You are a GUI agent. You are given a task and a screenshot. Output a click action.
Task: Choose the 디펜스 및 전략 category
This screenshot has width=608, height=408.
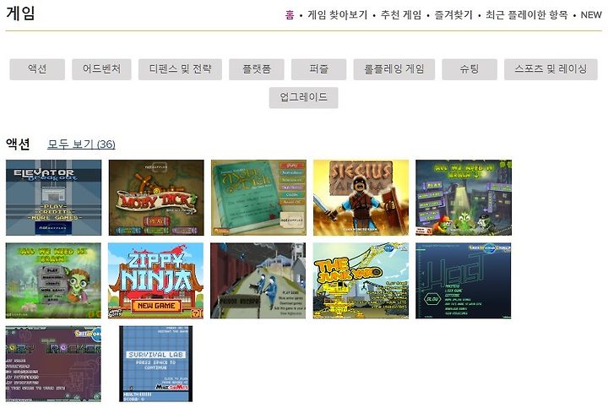pyautogui.click(x=180, y=69)
